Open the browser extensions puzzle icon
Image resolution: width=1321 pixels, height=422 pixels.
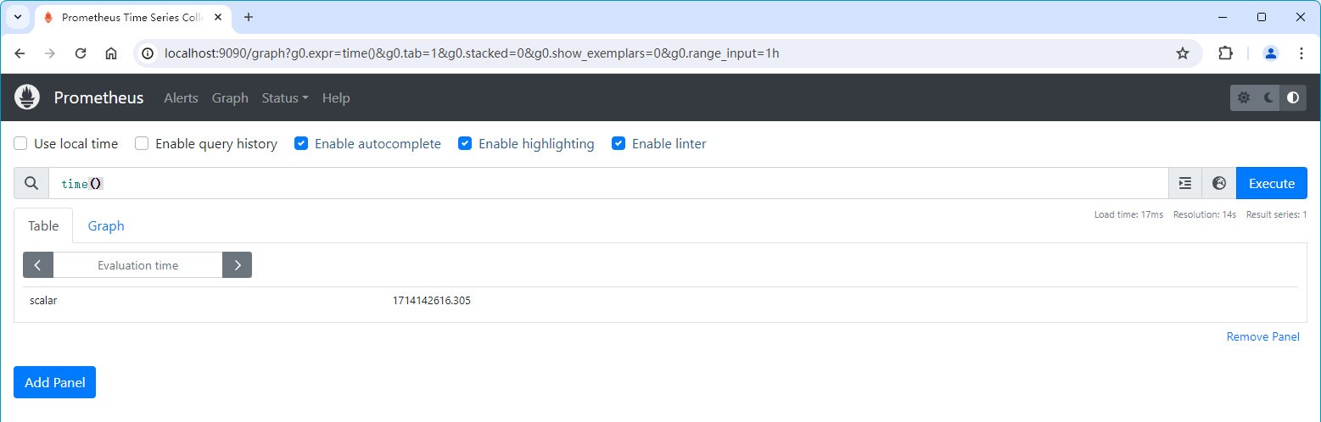[1225, 53]
